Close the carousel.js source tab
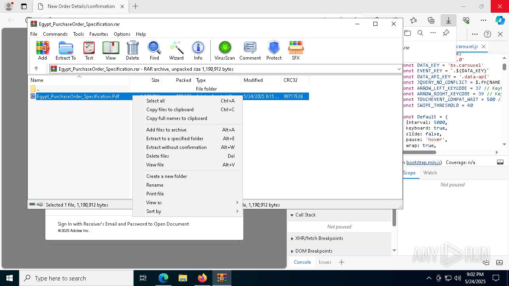Screen dimensions: 509x286 pyautogui.click(x=484, y=46)
